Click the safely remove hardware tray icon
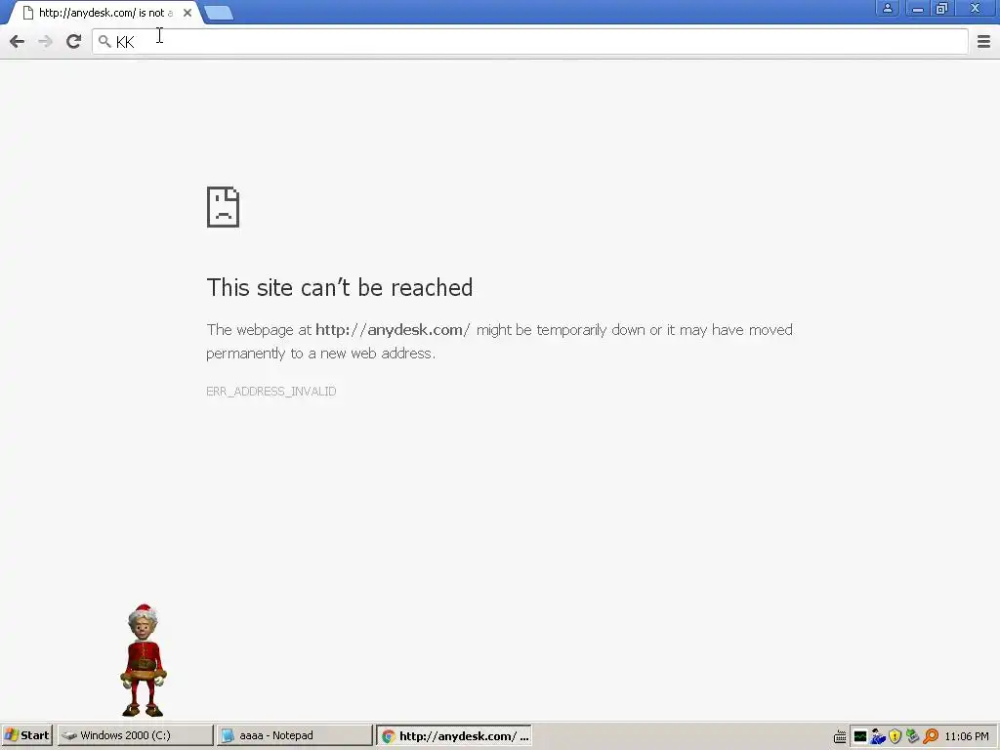The width and height of the screenshot is (1000, 750). point(913,736)
